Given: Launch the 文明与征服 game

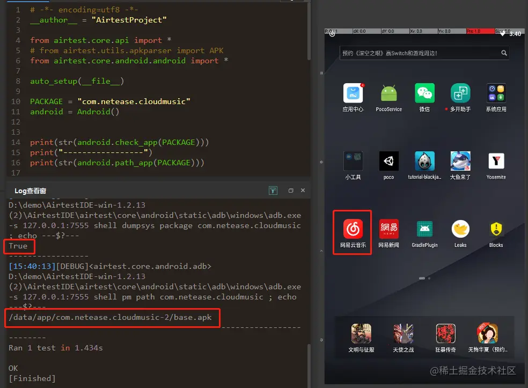Looking at the screenshot, I should coord(361,333).
